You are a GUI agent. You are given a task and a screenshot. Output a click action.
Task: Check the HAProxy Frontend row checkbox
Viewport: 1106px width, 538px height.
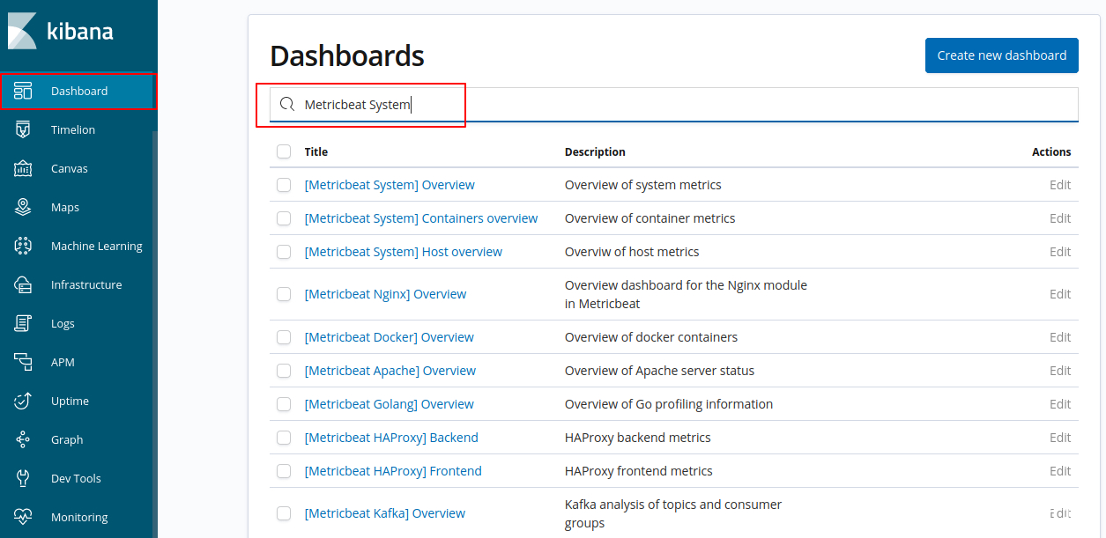[284, 471]
